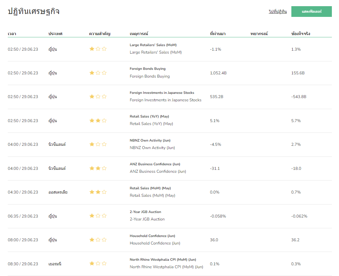The height and width of the screenshot is (276, 339).
Task: Click the เวลา column header
Action: (x=12, y=34)
